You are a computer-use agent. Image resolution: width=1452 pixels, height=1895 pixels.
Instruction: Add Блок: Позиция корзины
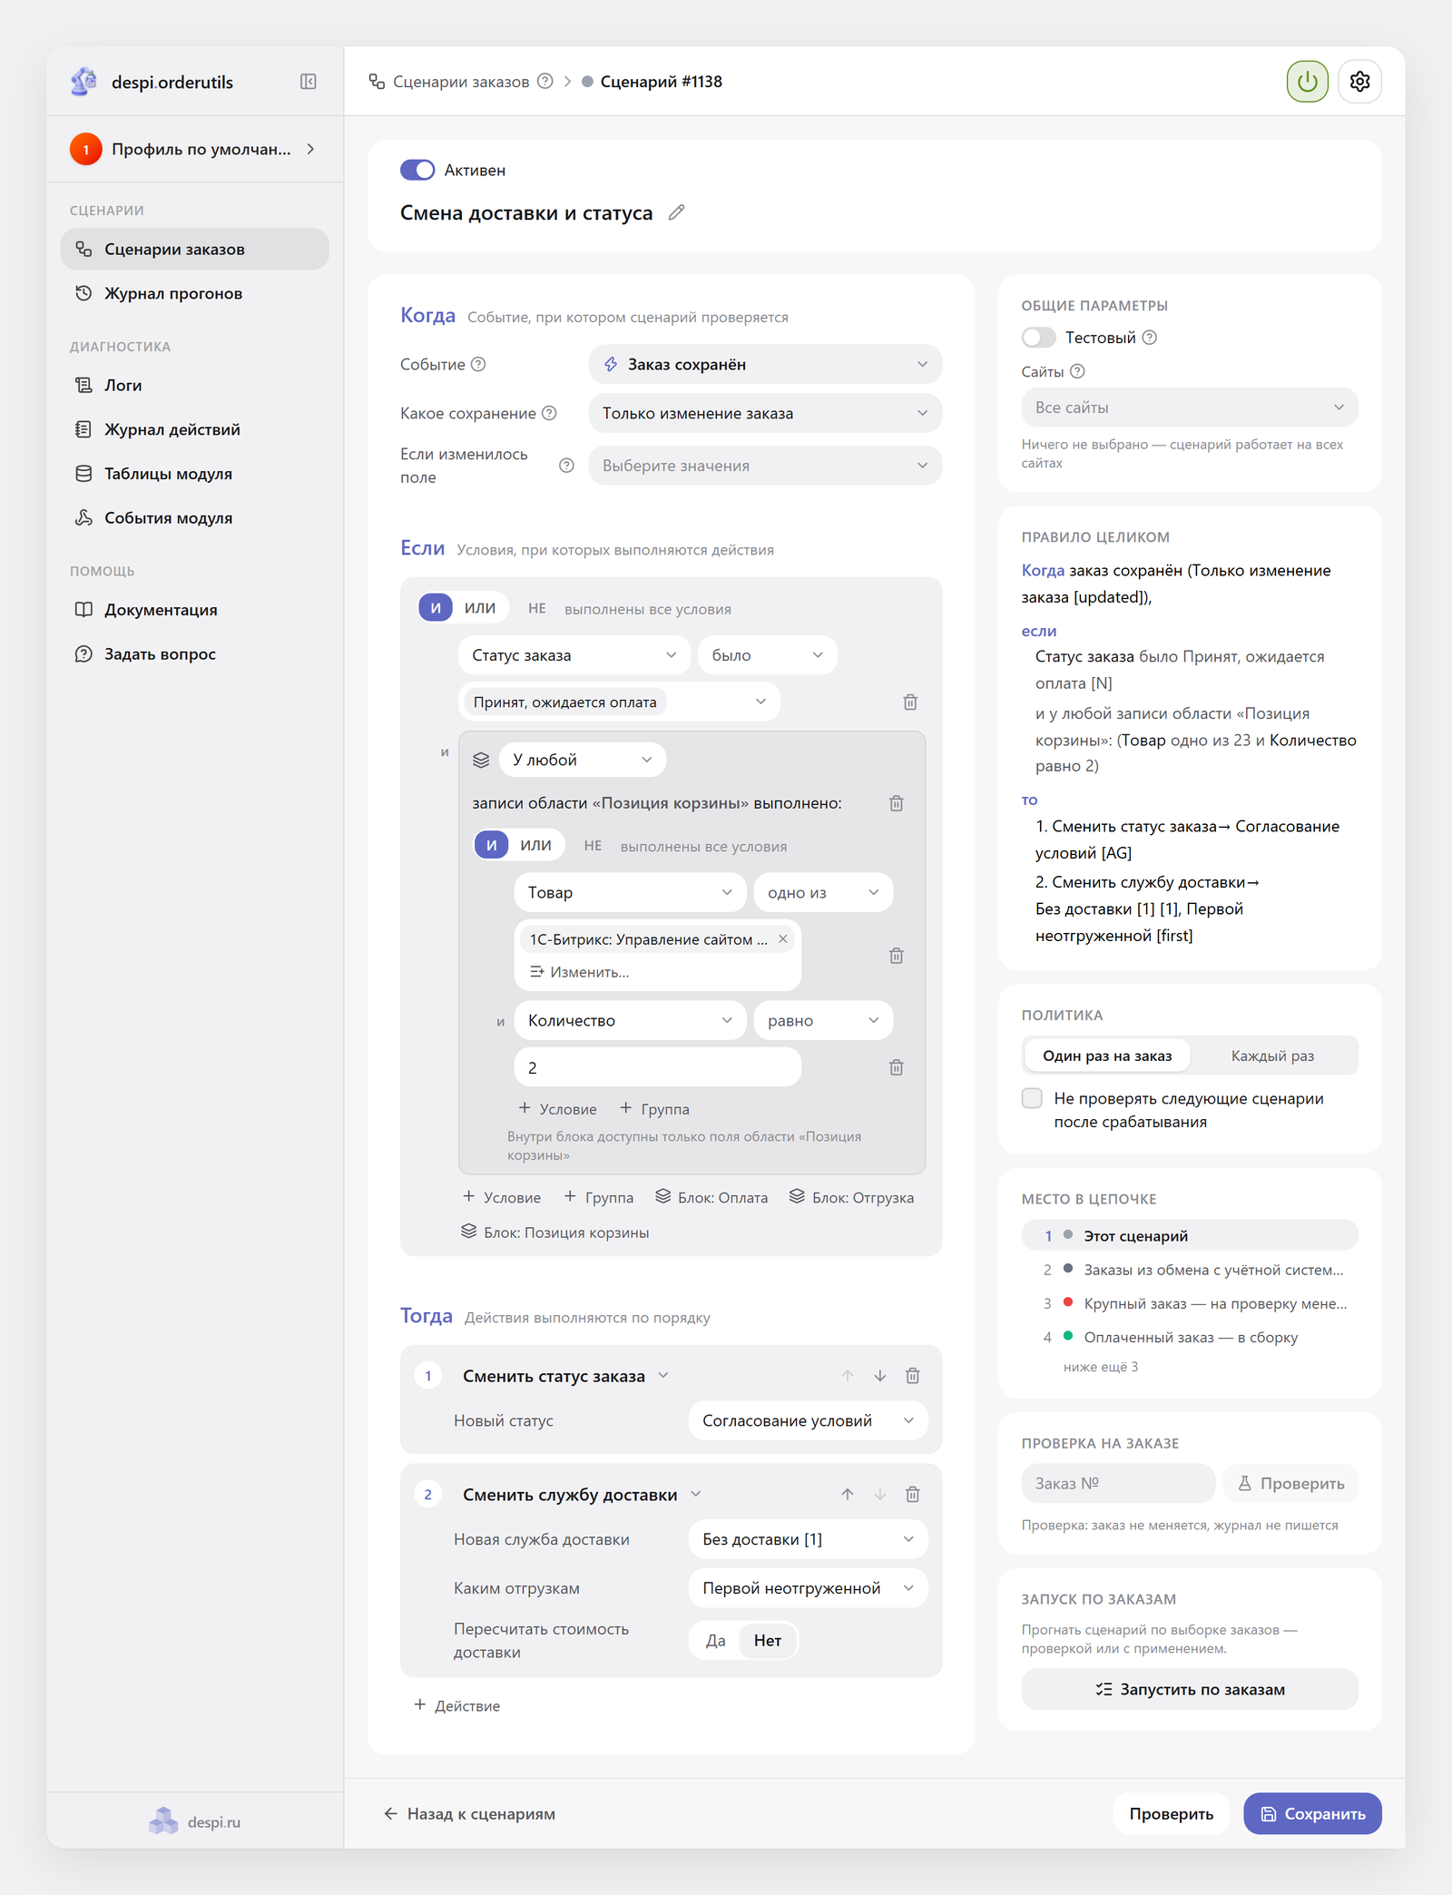pyautogui.click(x=555, y=1232)
